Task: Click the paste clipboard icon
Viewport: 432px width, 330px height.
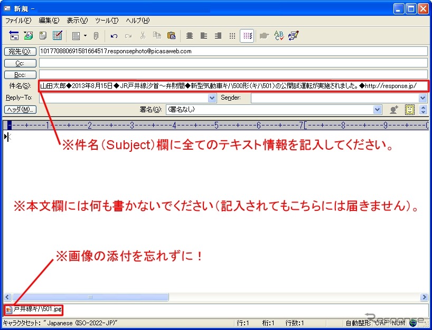Action: [171, 36]
